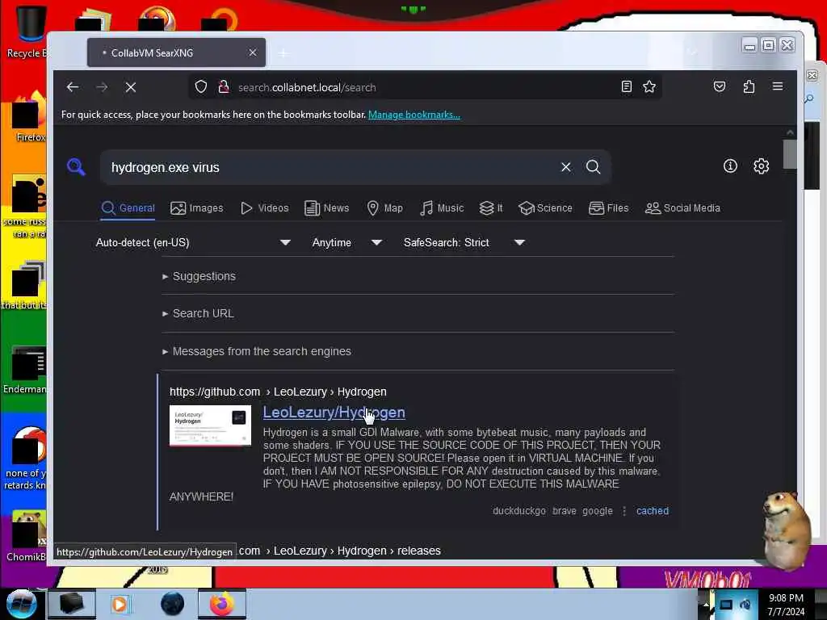Open the LeoLezury/Hydrogen result link

coord(334,413)
